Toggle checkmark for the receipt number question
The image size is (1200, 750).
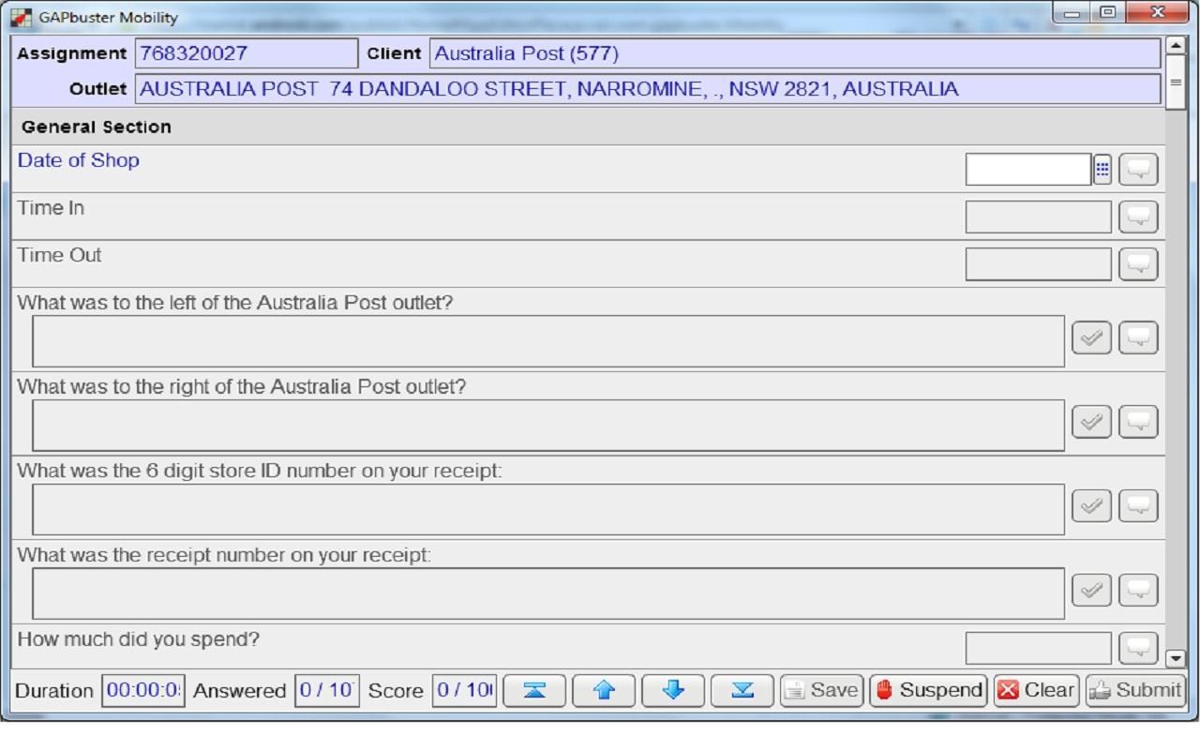(1091, 591)
